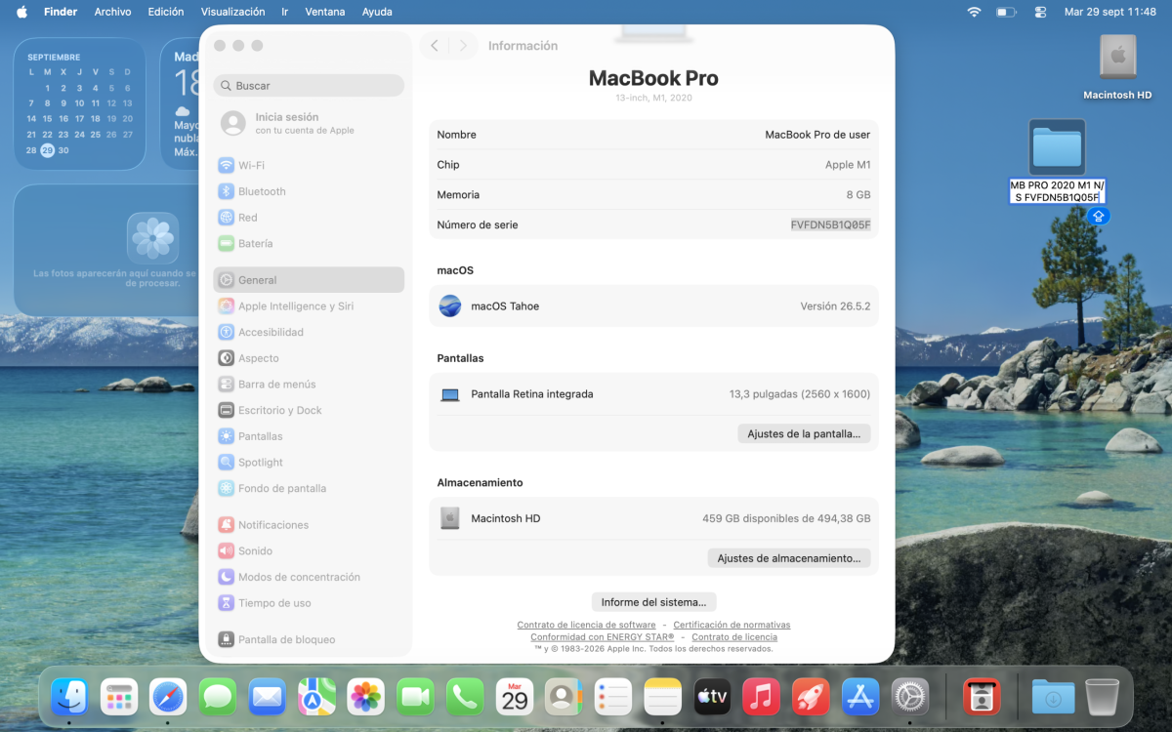Open Finder menu in menu bar
This screenshot has height=732, width=1172.
click(x=61, y=12)
